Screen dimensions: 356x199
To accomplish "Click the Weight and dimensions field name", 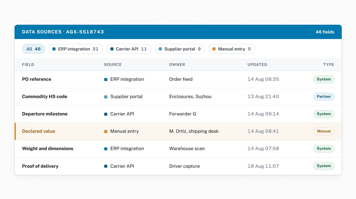I will [x=47, y=149].
